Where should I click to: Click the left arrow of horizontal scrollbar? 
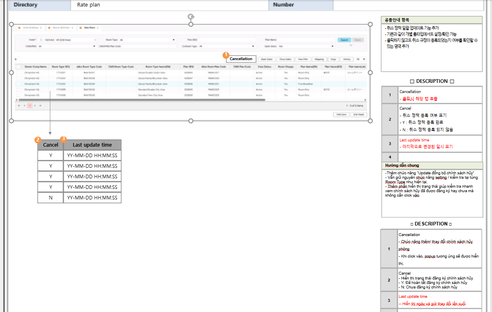point(16,100)
